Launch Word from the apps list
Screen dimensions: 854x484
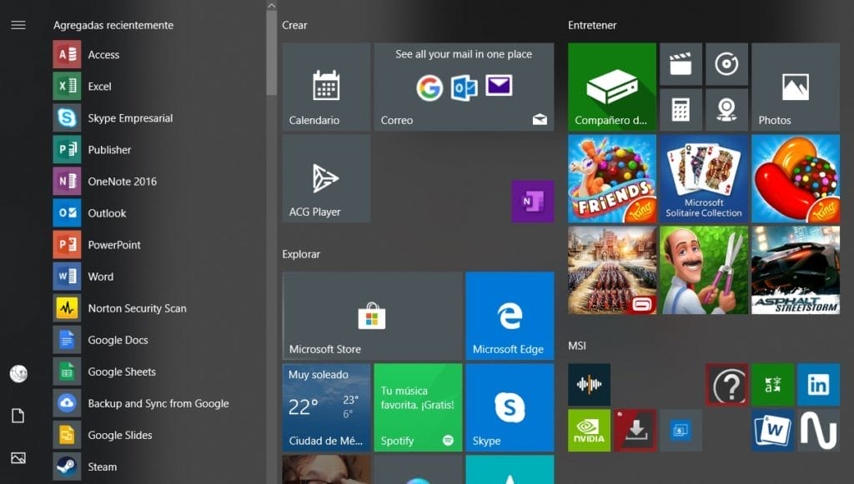pos(100,277)
